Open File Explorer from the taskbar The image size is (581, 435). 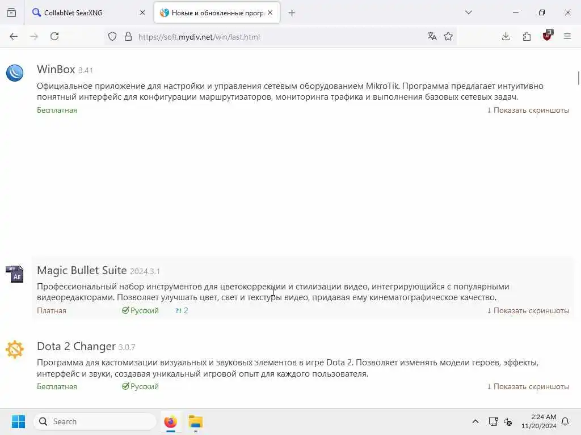(x=196, y=421)
